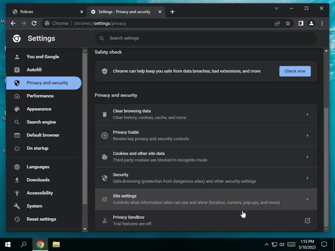Open the Privacy Guide

pyautogui.click(x=206, y=136)
